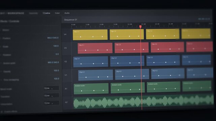Select the V4 track header
Image resolution: width=216 pixels, height=121 pixels.
click(x=65, y=34)
